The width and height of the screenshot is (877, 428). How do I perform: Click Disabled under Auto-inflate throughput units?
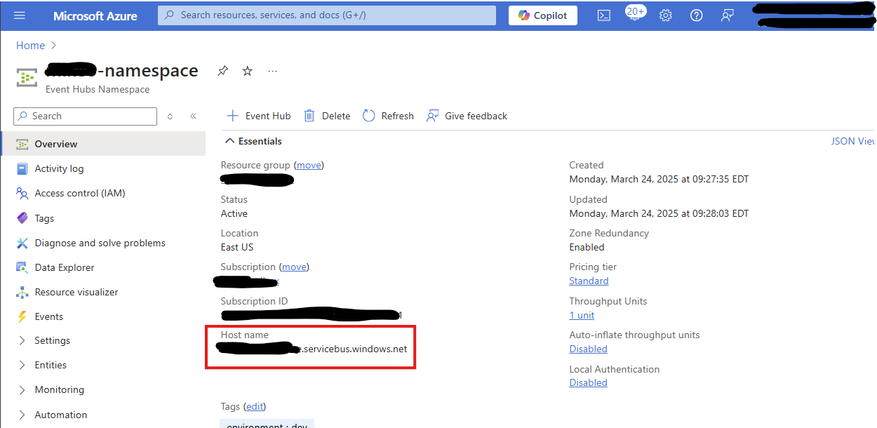(588, 349)
